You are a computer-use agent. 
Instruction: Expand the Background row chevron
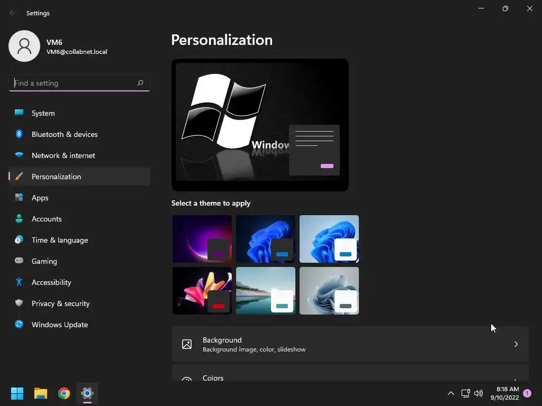[x=516, y=344]
